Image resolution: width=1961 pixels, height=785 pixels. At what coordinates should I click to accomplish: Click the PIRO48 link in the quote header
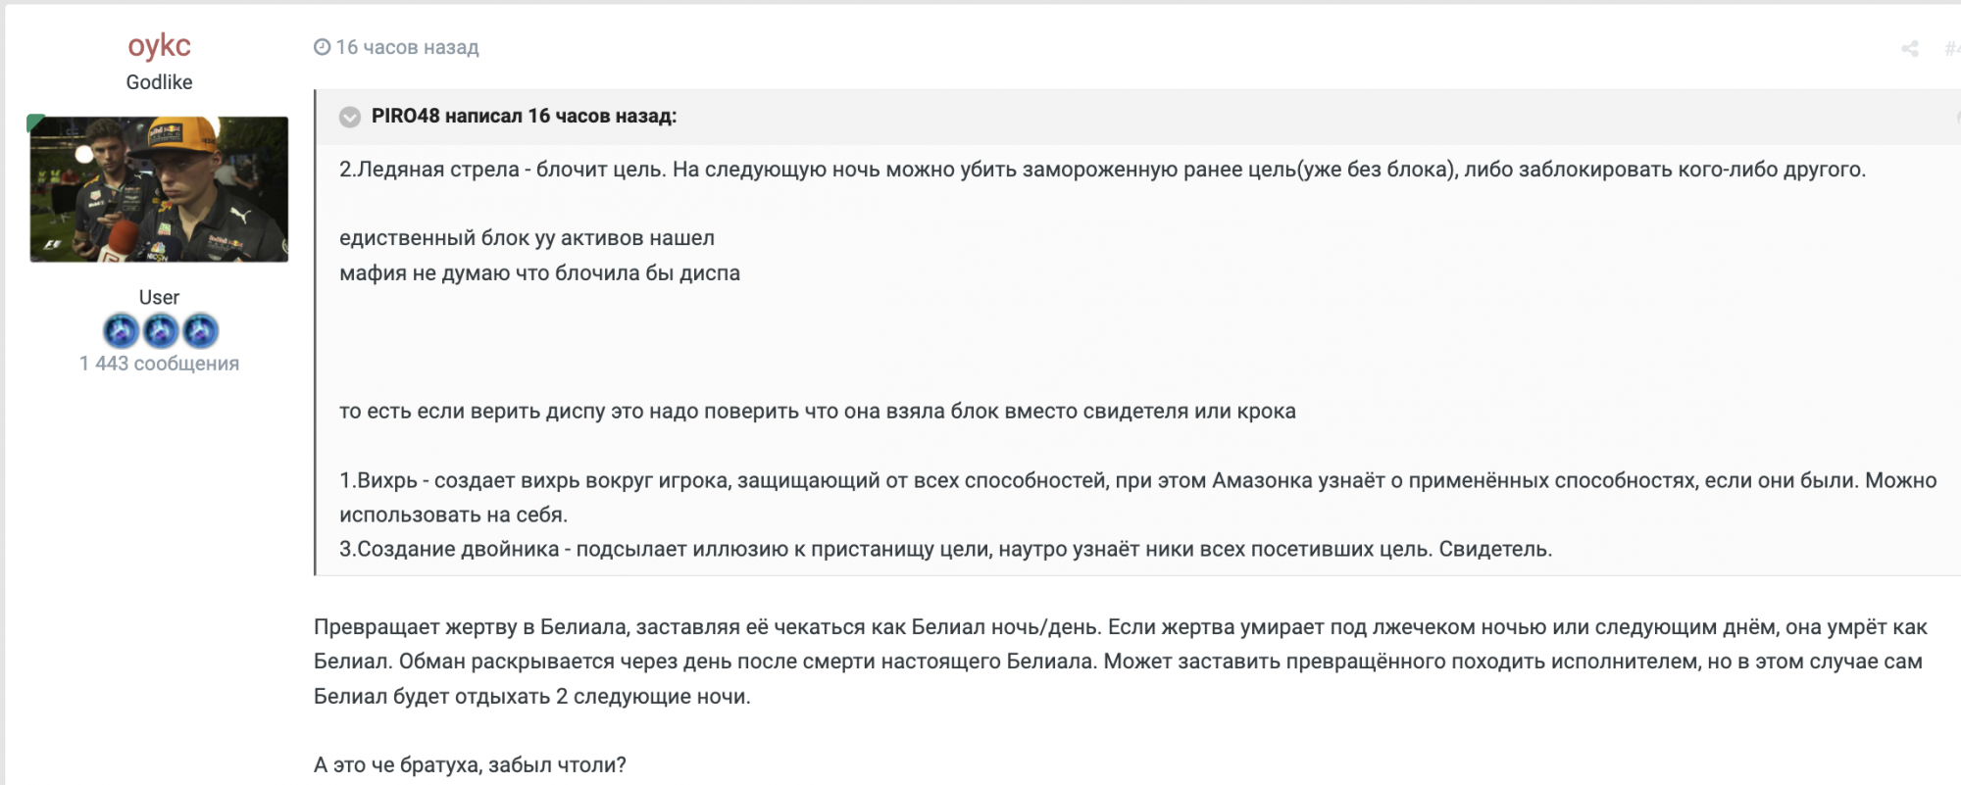point(405,116)
